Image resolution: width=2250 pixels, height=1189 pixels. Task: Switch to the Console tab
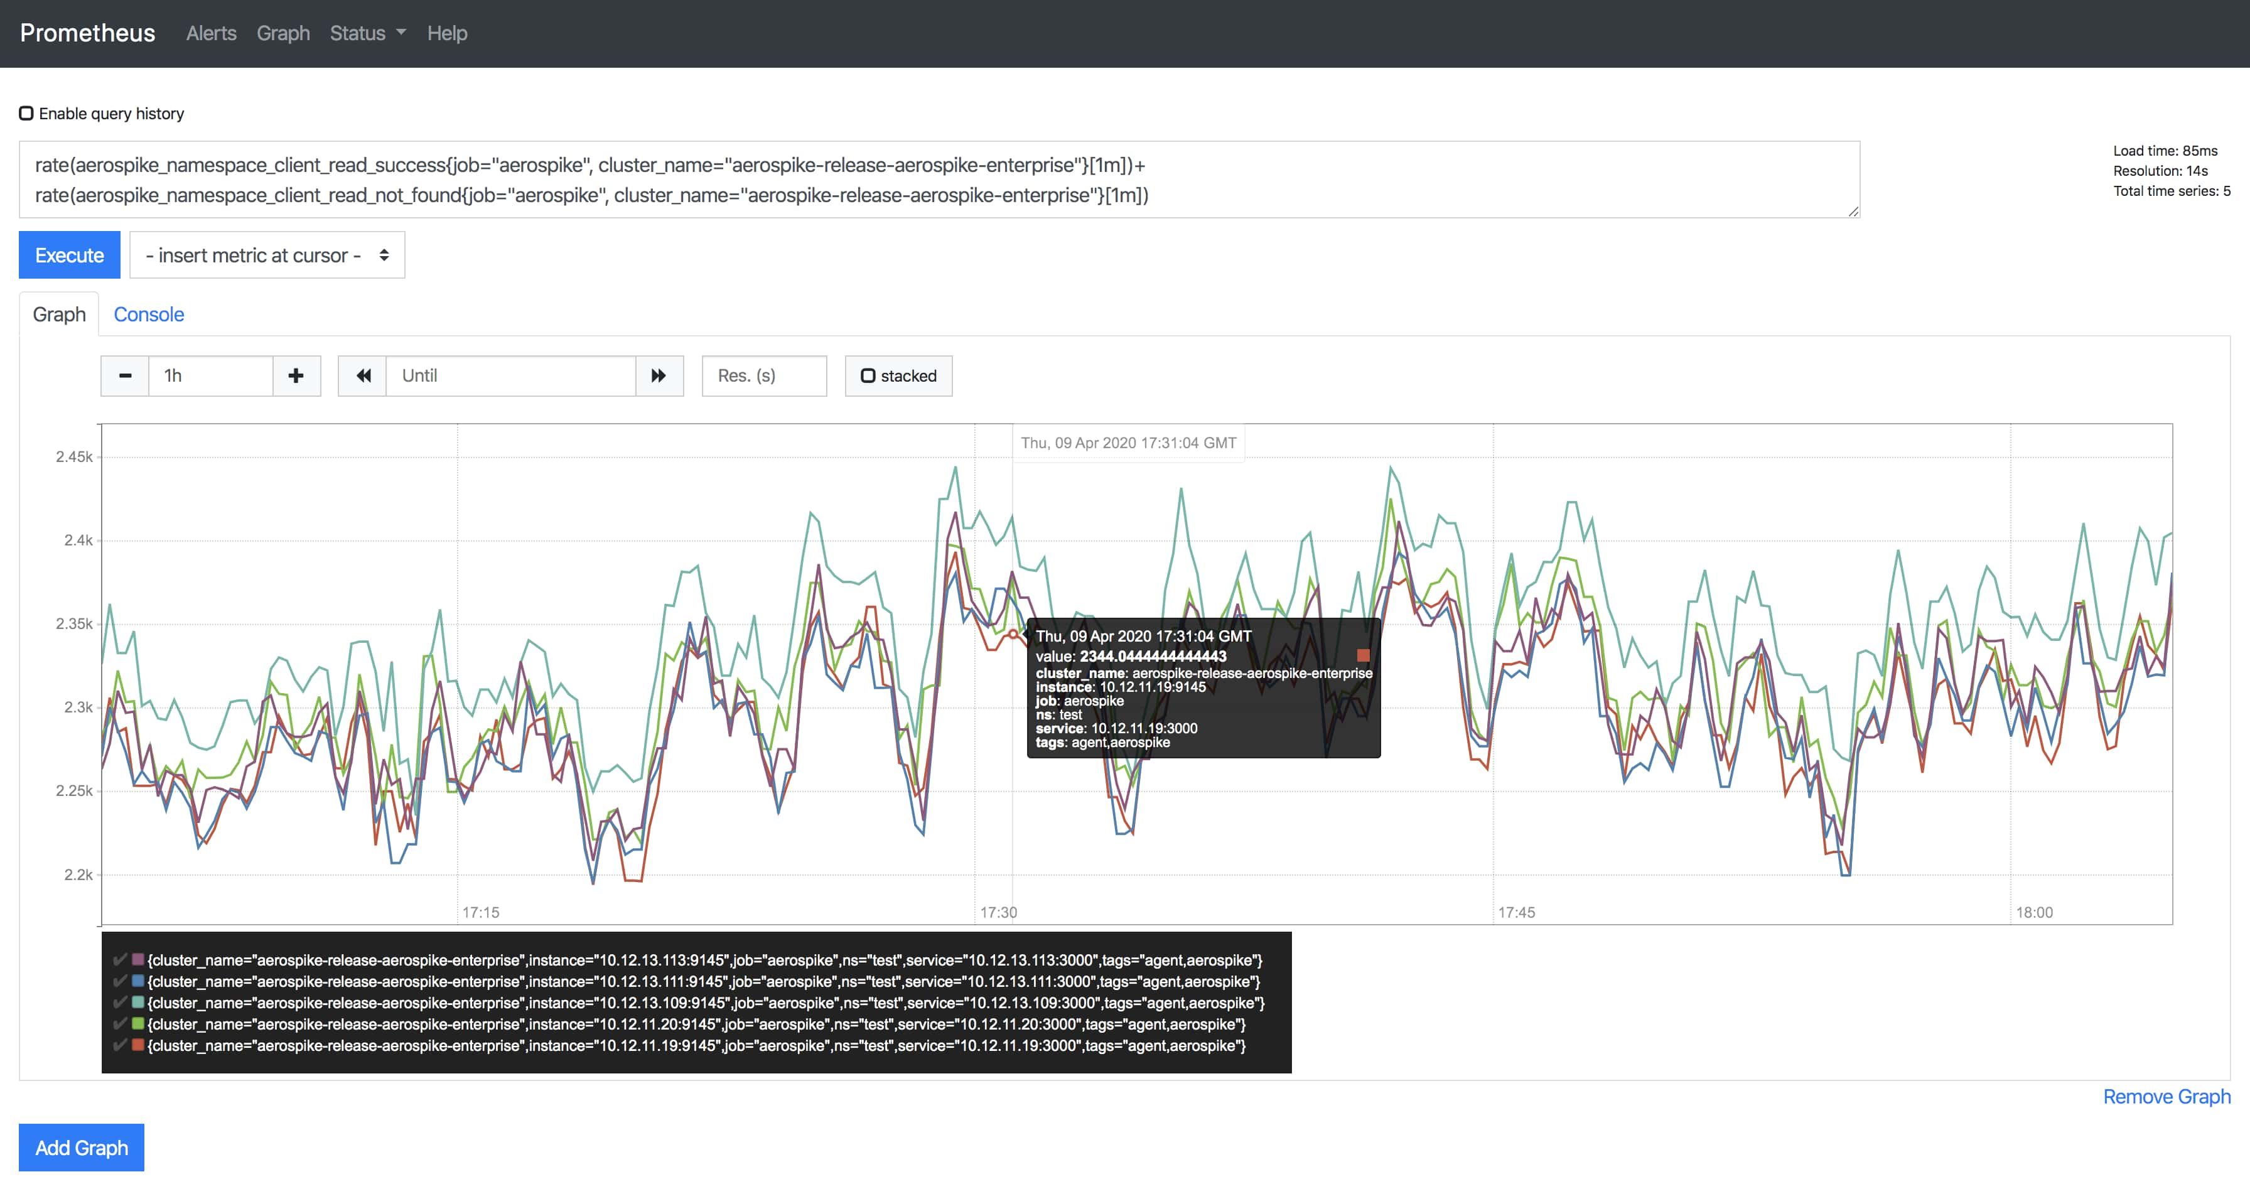click(149, 314)
